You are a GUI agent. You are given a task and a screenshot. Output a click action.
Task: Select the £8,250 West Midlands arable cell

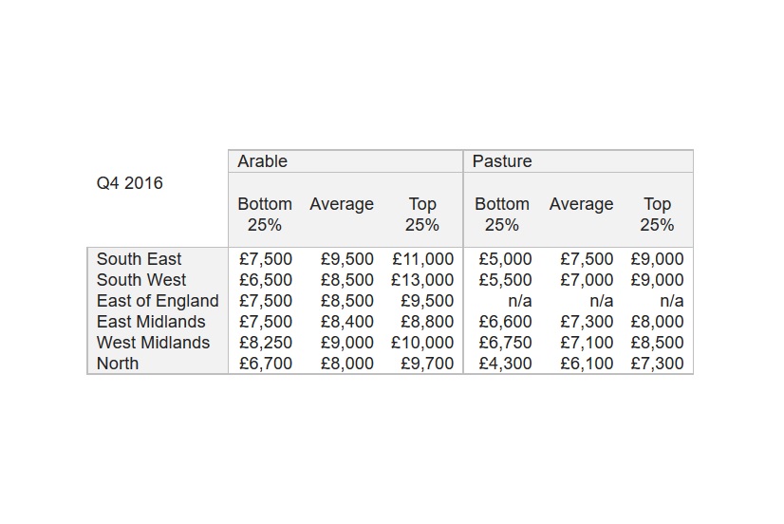point(266,343)
